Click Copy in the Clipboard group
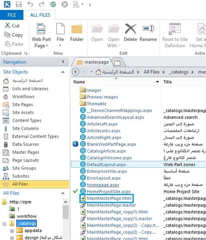The width and height of the screenshot is (206, 240). click(x=14, y=35)
